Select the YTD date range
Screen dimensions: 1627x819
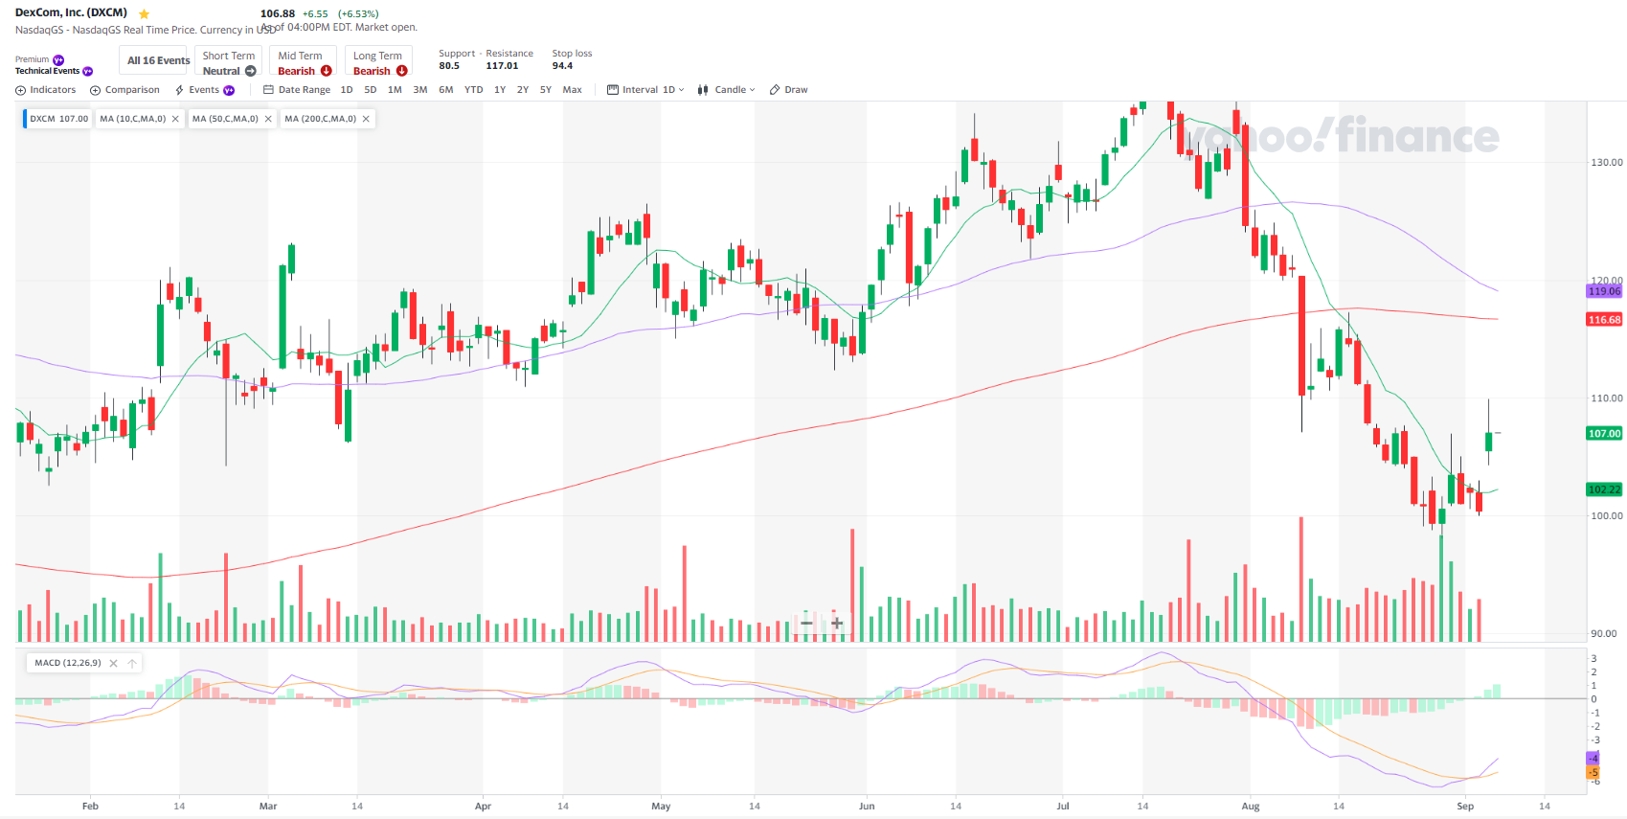click(x=474, y=90)
